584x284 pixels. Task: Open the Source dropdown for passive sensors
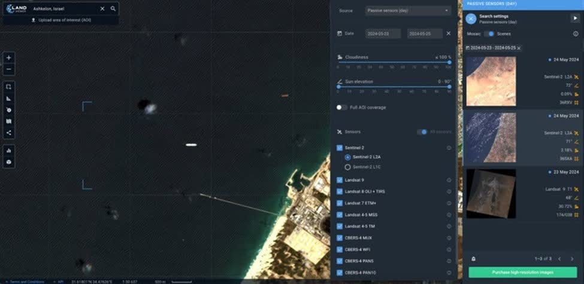pyautogui.click(x=408, y=11)
